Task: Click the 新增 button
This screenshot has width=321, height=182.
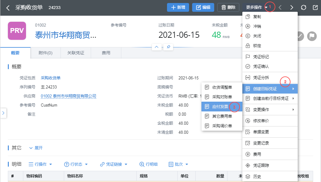Action: click(x=178, y=8)
